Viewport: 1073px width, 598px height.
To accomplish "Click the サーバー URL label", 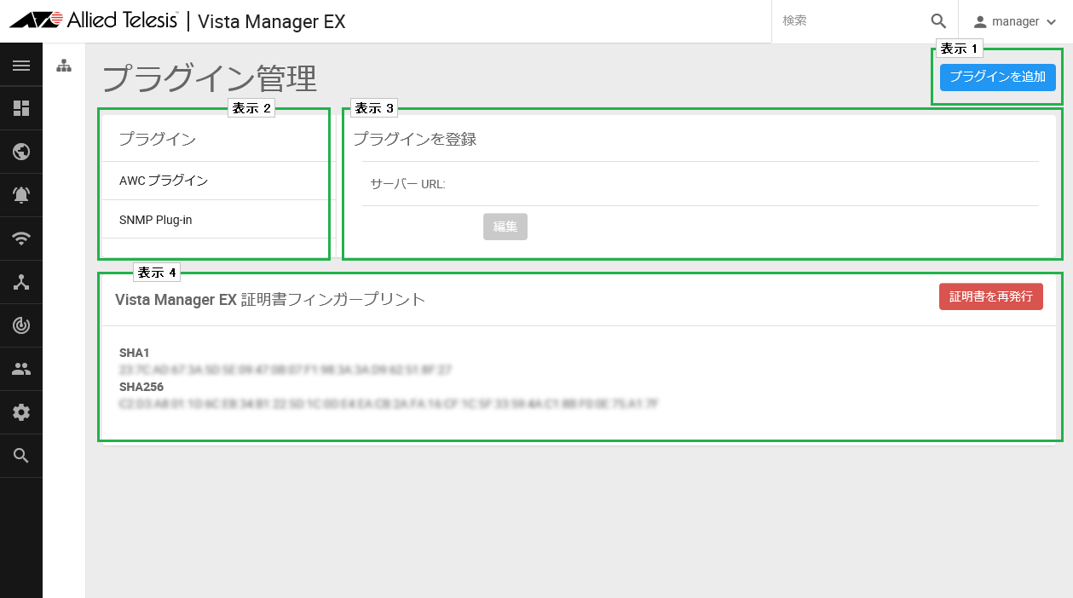I will point(408,184).
